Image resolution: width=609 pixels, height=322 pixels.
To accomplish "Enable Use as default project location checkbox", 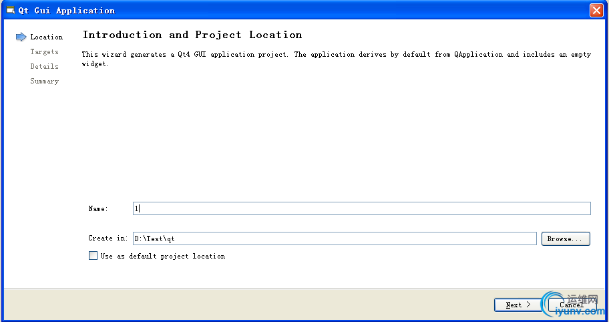I will coord(93,256).
